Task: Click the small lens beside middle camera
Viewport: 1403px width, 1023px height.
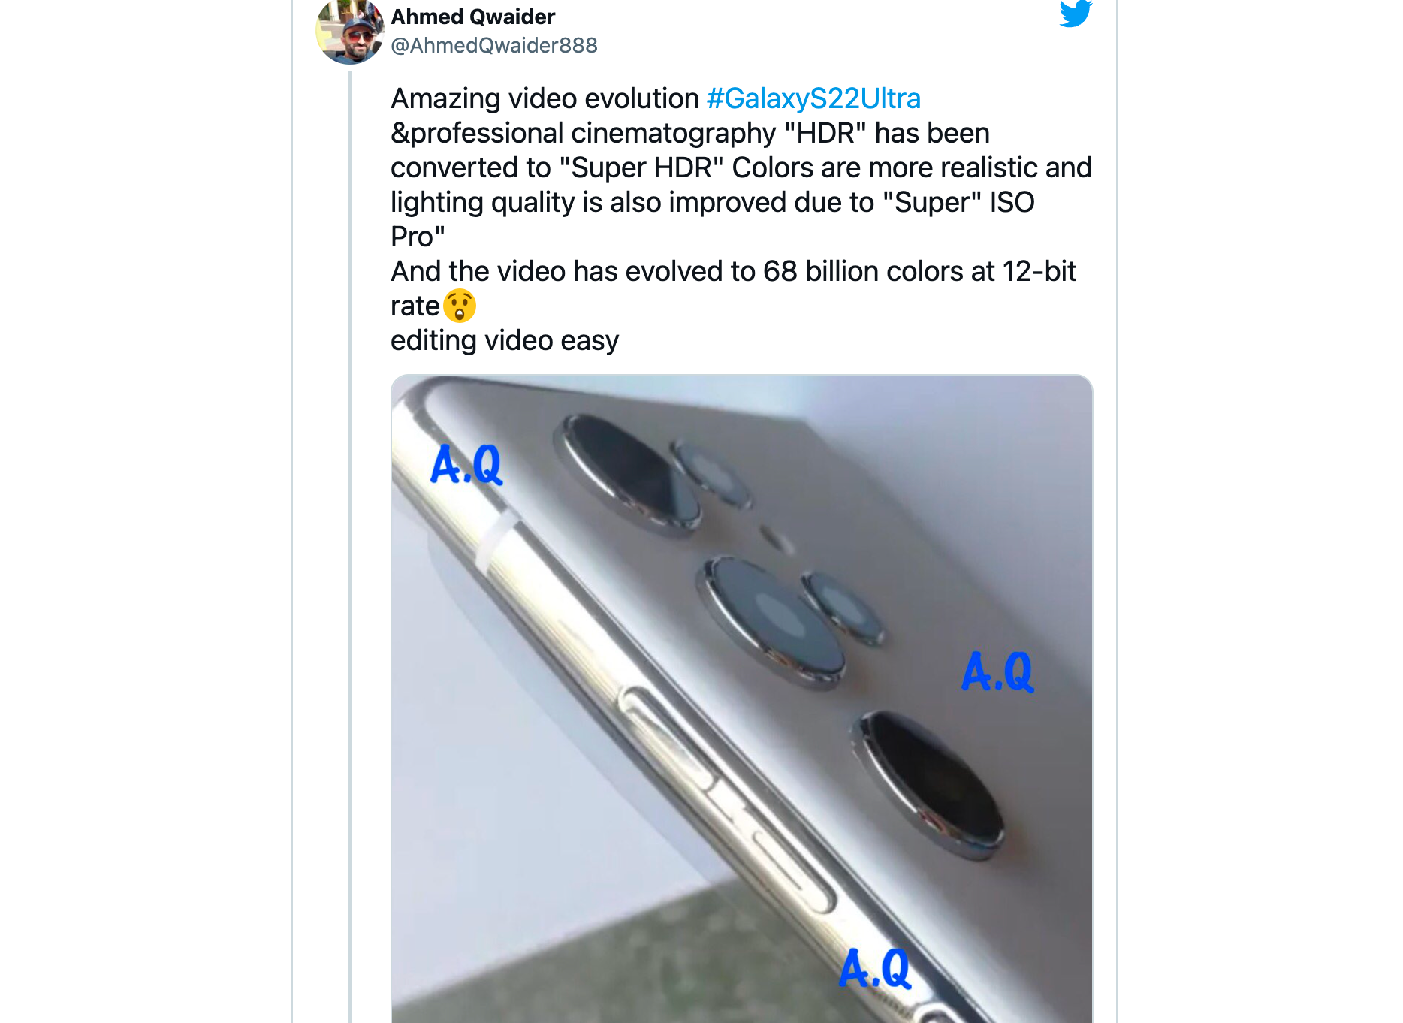Action: point(842,608)
